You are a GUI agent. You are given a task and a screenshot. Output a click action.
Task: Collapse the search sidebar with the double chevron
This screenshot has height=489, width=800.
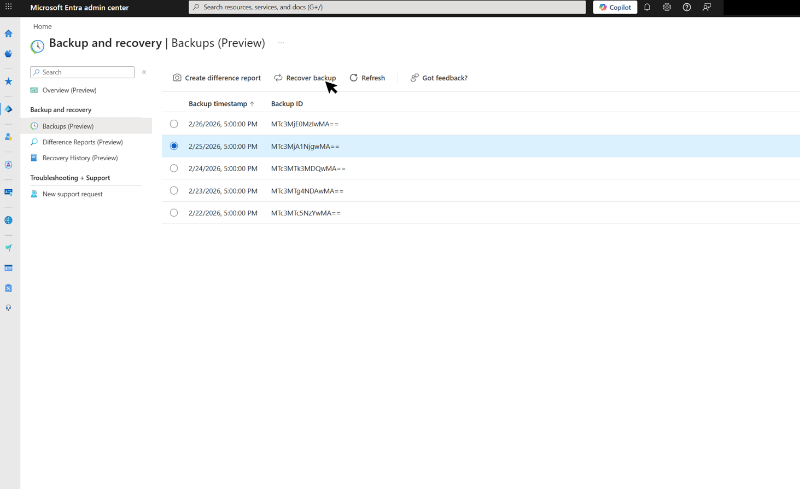point(144,72)
